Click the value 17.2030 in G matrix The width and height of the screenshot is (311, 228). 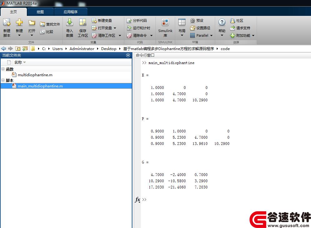156,187
